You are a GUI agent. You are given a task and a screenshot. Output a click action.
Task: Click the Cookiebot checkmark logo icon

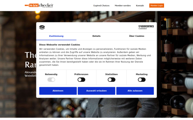tap(42, 27)
